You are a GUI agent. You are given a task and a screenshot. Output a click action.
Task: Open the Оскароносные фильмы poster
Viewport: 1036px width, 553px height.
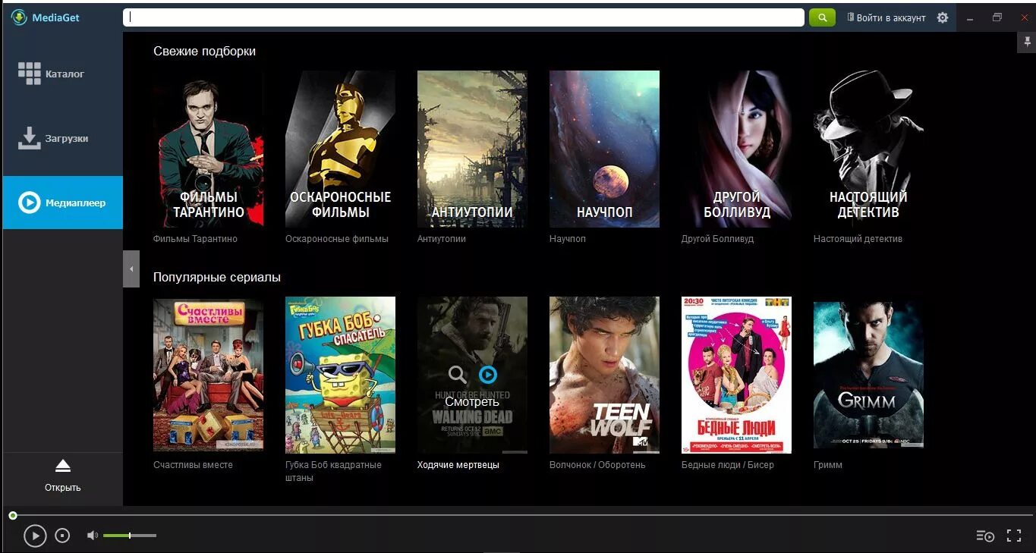tap(340, 149)
